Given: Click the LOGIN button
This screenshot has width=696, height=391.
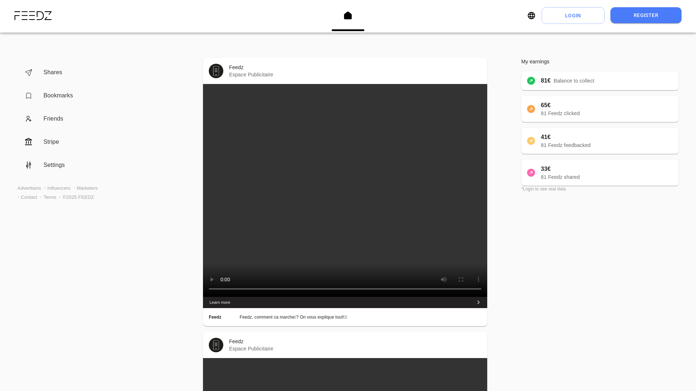Looking at the screenshot, I should 573,16.
